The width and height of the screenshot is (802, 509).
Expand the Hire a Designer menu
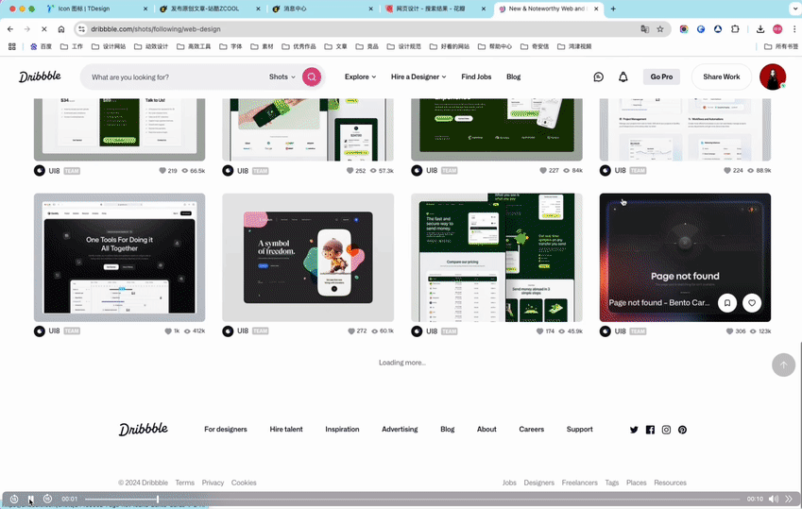pos(418,76)
